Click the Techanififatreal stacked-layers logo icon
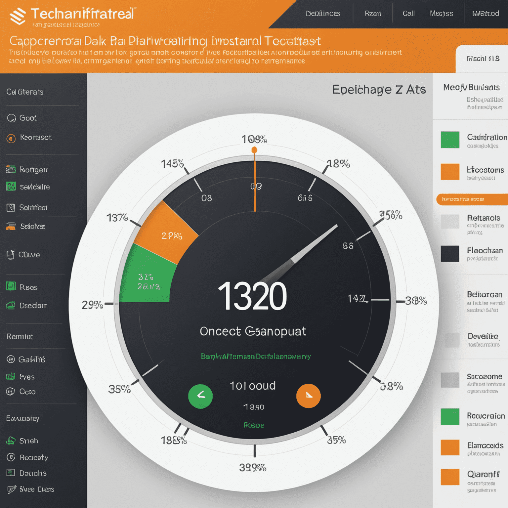The image size is (508, 508). (18, 16)
